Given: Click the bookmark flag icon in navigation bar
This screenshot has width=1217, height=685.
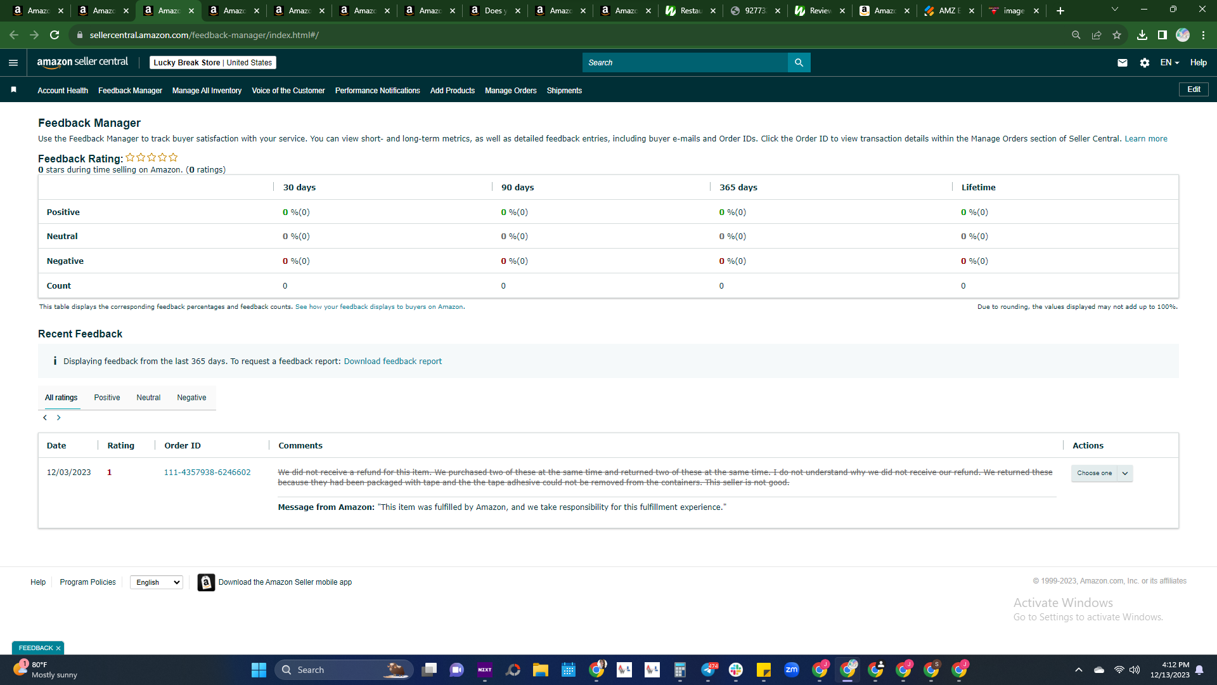Looking at the screenshot, I should (13, 90).
